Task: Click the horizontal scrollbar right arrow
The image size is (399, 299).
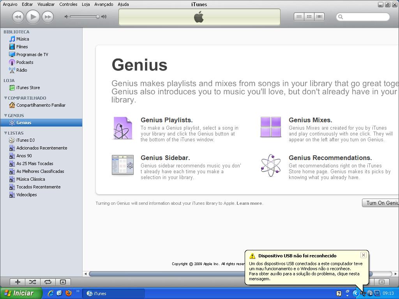Action: click(395, 274)
